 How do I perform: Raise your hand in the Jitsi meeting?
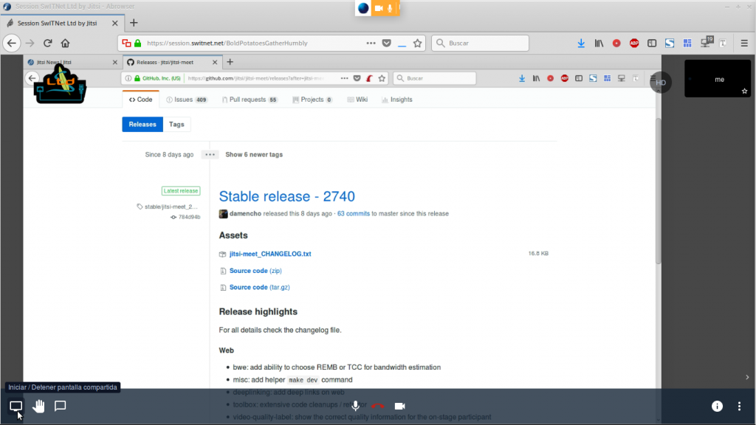pos(38,407)
